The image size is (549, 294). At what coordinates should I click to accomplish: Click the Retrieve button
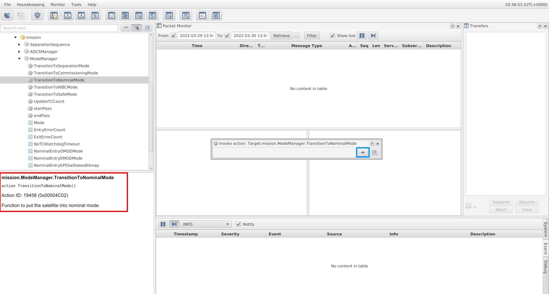[x=281, y=36]
